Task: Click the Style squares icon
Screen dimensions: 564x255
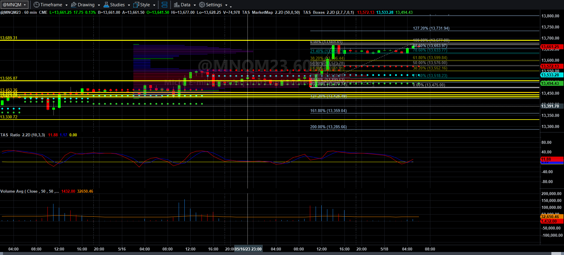Action: coord(136,5)
